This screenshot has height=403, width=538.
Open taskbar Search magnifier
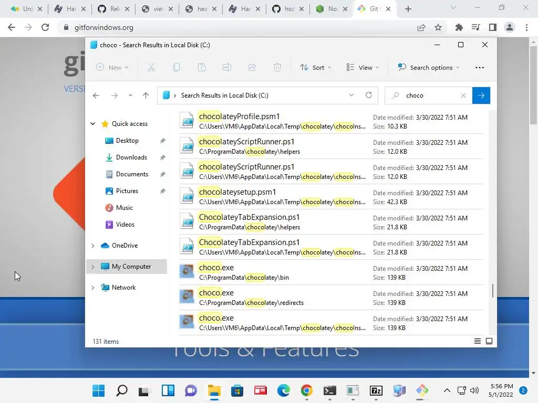(122, 390)
